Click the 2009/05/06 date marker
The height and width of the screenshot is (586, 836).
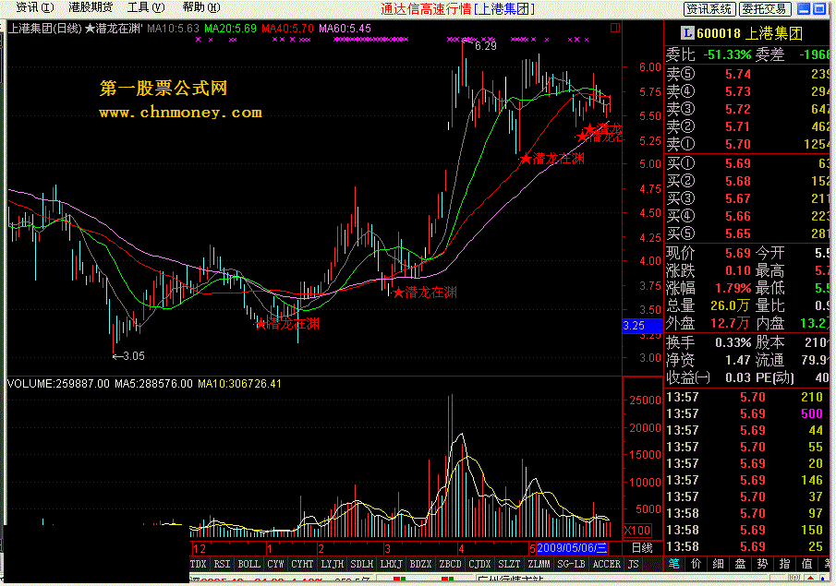[x=572, y=548]
